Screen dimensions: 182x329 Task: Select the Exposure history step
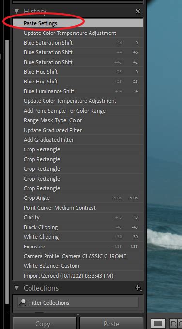click(78, 247)
